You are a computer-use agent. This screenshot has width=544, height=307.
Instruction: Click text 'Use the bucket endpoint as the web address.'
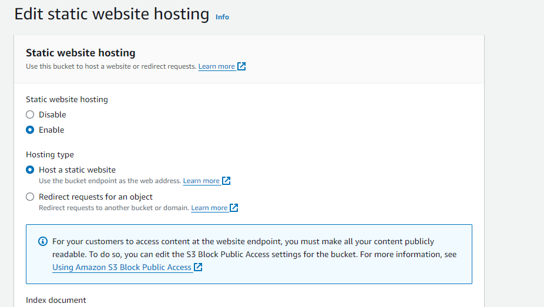(110, 181)
